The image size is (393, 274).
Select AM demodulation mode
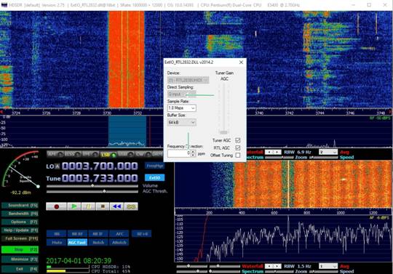point(55,154)
